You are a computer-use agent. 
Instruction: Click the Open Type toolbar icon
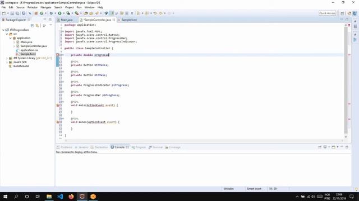[x=86, y=13]
